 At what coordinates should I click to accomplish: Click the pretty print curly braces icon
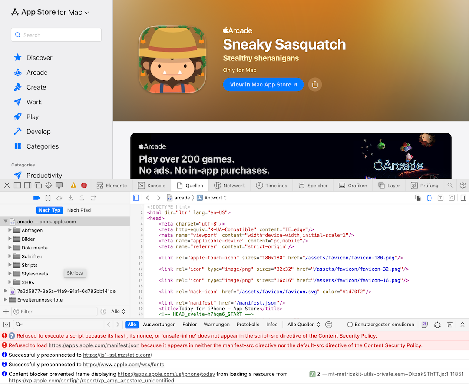429,198
